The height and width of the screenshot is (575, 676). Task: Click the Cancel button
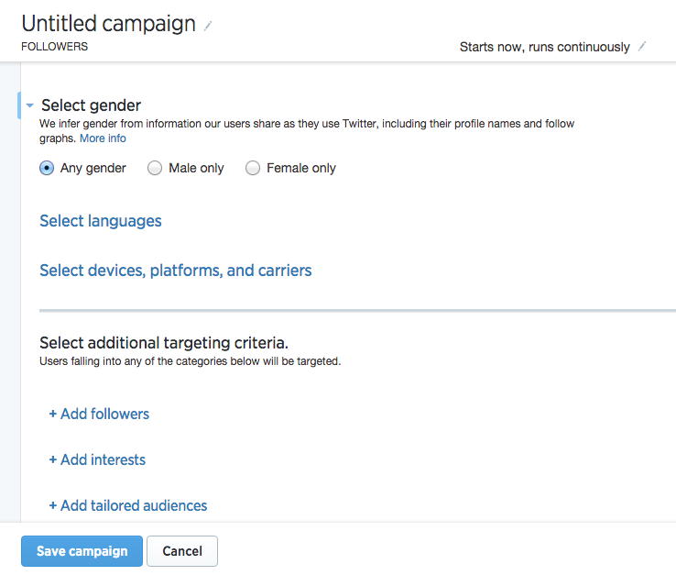coord(182,551)
